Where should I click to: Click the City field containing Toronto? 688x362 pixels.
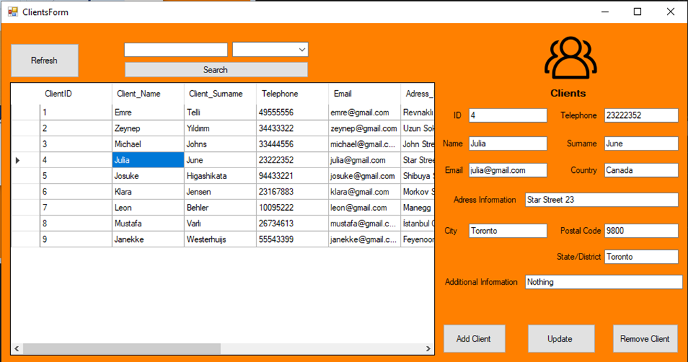pos(507,230)
